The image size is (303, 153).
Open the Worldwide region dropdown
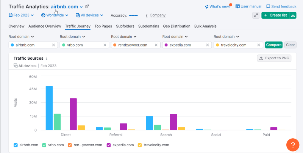pyautogui.click(x=55, y=15)
